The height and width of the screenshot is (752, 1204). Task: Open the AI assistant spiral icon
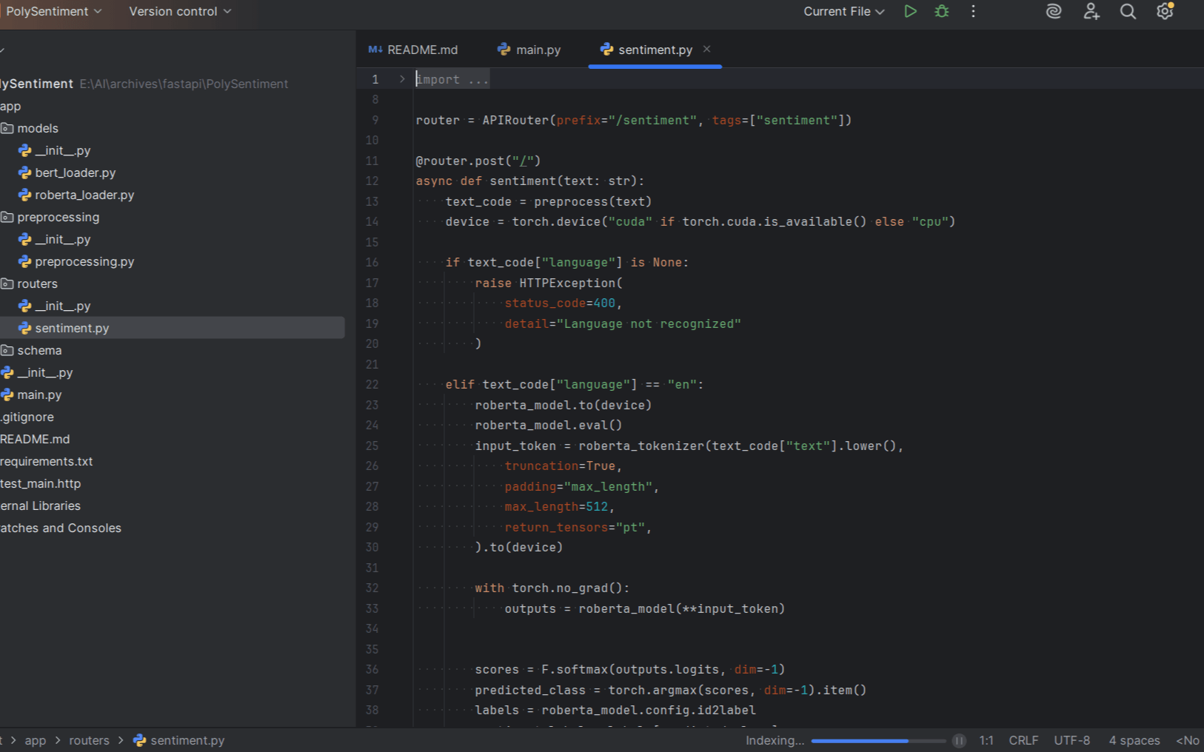(x=1053, y=11)
